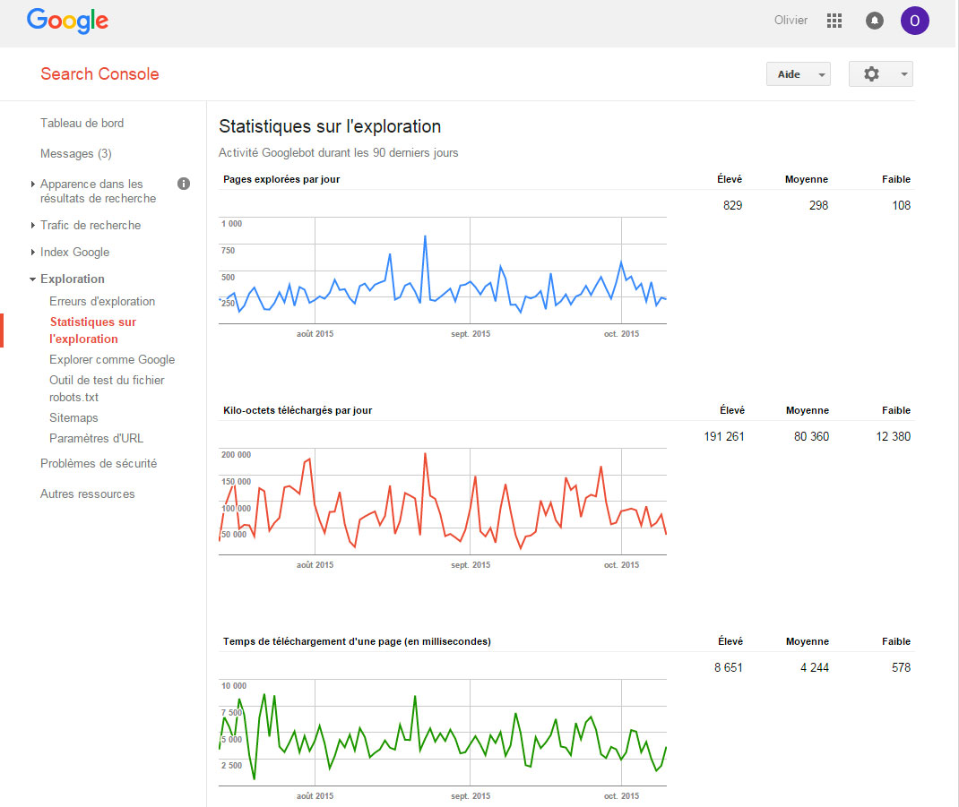Open the Aide dropdown
Screen dimensions: 959x807
(799, 74)
